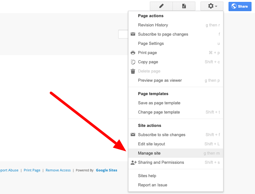Click the envelope icon beside Subscribe to page changes
Viewport: 255px width, 194px height.
[x=133, y=34]
